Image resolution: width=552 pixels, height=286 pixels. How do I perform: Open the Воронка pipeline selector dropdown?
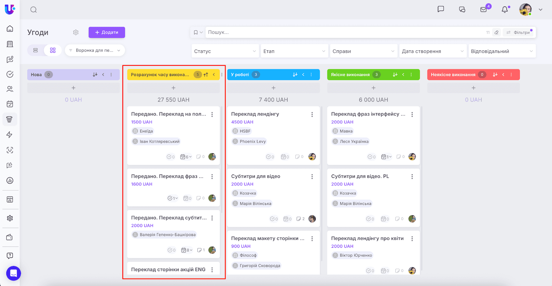95,50
